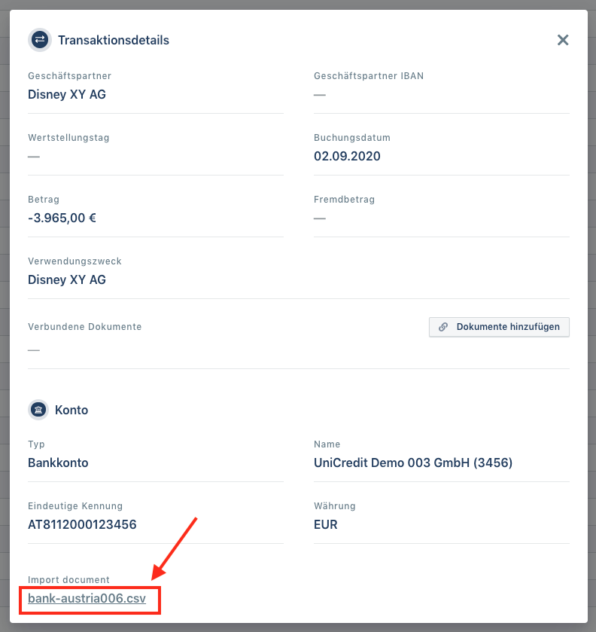
Task: Click the chain link icon in the add-documents button
Action: coord(443,327)
